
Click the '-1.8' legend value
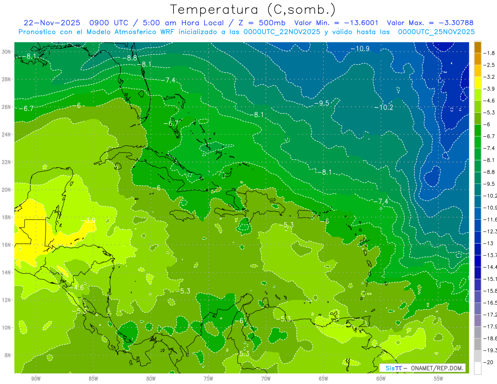[x=489, y=53]
